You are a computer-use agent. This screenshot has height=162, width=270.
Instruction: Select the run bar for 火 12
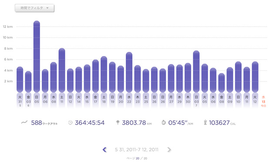point(255,77)
